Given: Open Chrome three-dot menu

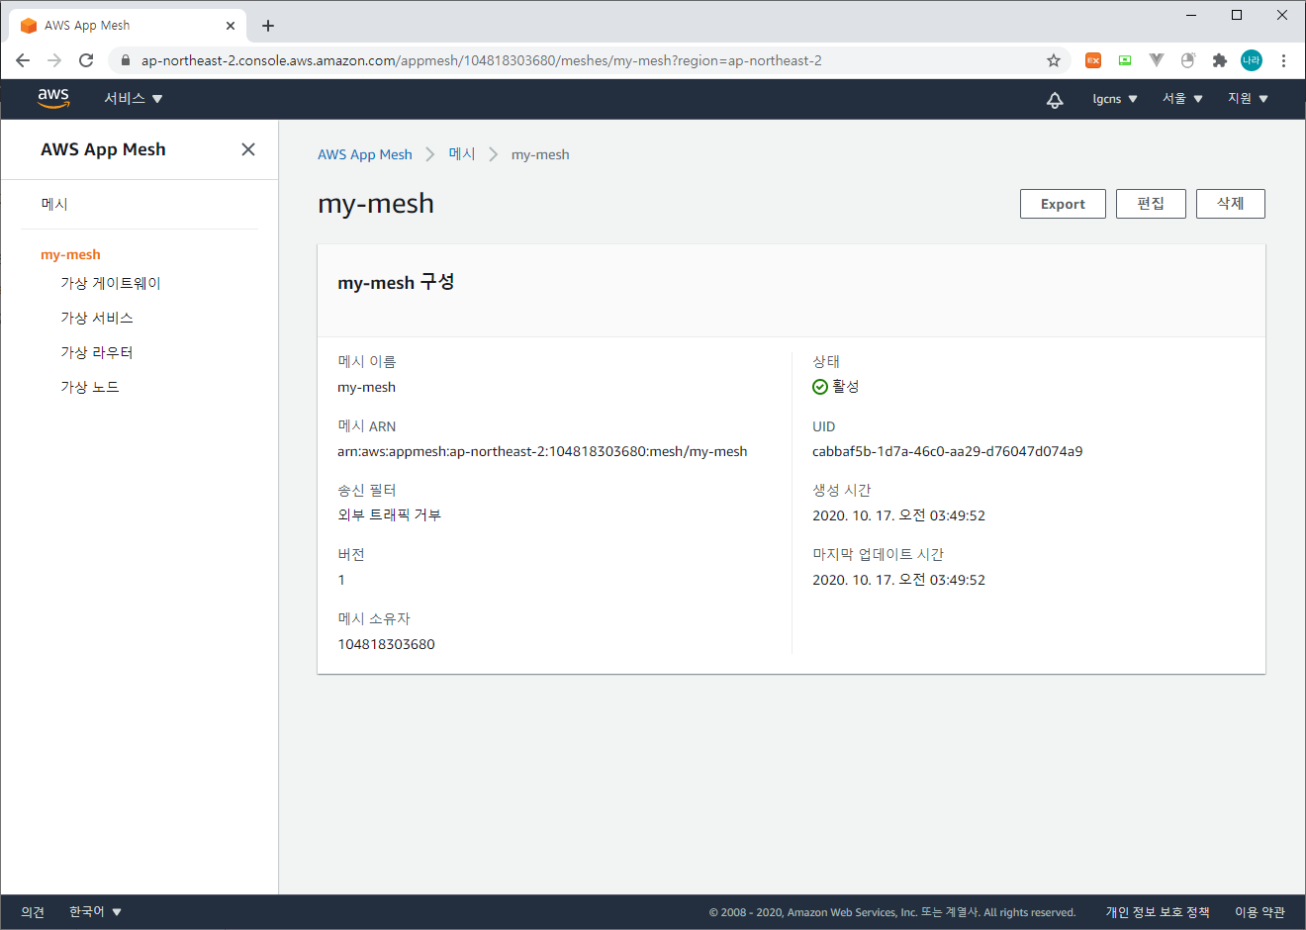Looking at the screenshot, I should coord(1283,60).
